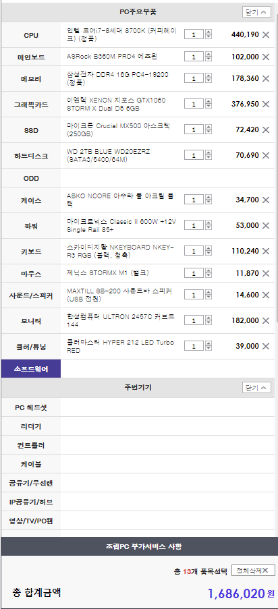Remove the 하드디스크 WD 2TB item

point(266,155)
